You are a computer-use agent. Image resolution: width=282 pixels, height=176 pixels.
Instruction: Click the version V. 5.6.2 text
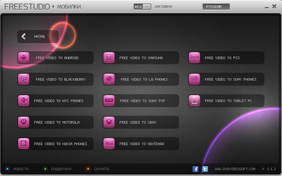[269, 169]
